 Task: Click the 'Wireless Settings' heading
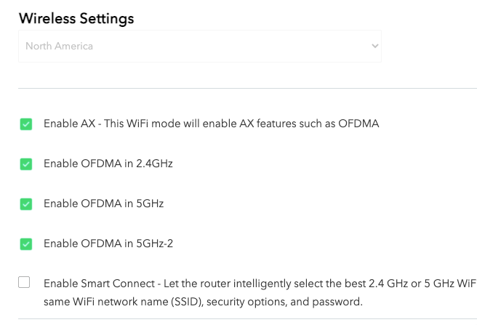point(76,18)
